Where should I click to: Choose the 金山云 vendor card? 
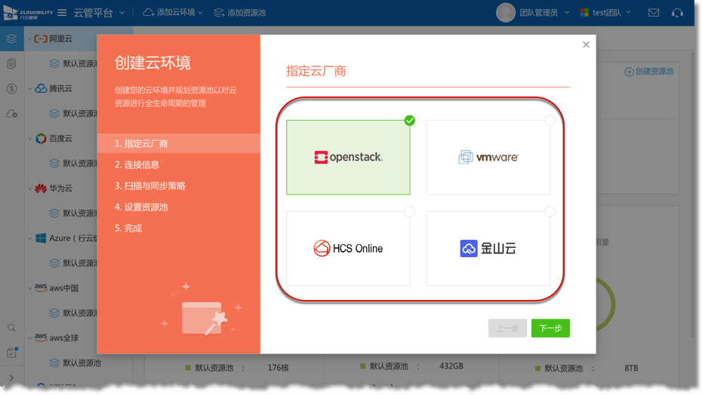pyautogui.click(x=488, y=248)
